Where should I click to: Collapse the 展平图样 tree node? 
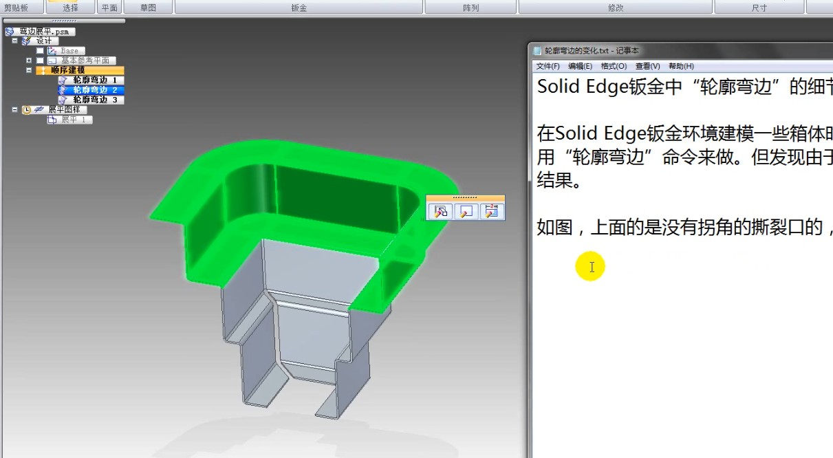15,110
